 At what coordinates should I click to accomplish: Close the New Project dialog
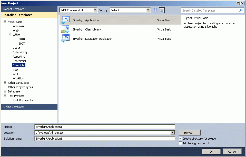tap(242, 3)
